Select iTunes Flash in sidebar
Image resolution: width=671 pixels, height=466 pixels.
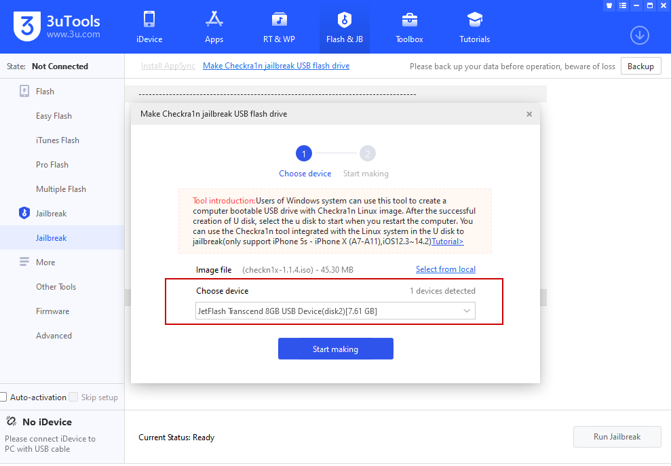click(x=58, y=140)
